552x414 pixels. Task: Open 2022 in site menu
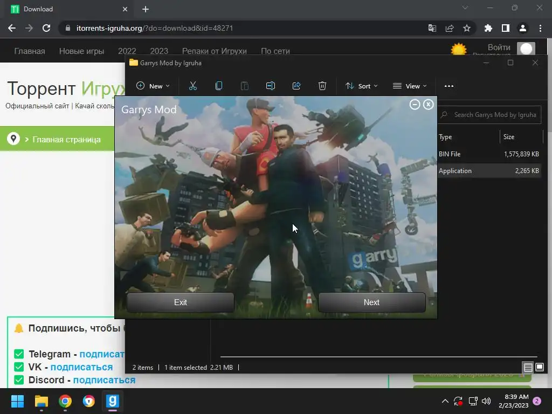(127, 51)
